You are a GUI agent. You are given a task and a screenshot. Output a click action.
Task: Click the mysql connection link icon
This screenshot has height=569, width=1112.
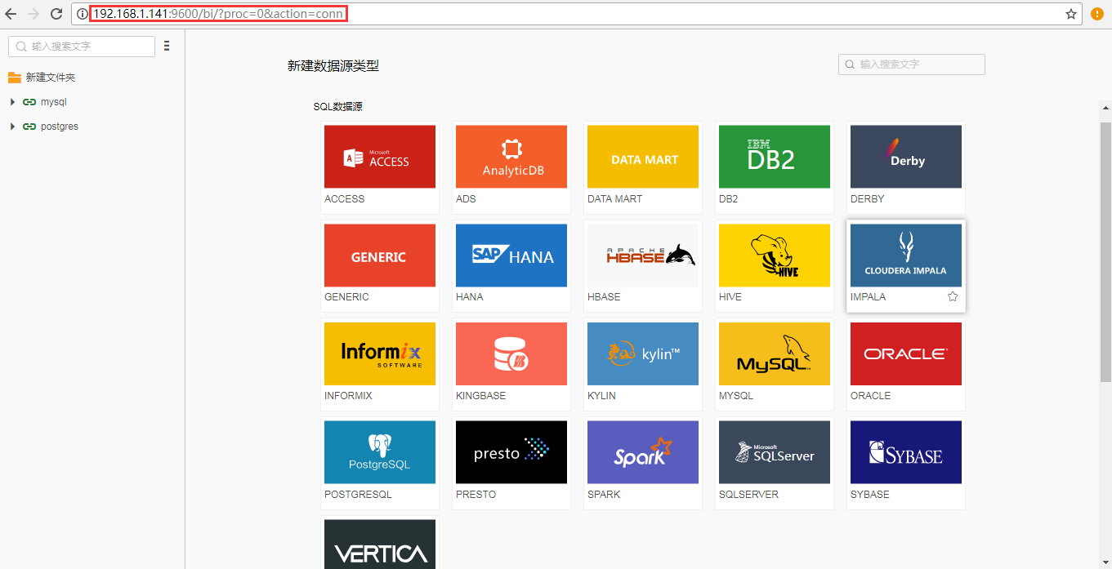pos(29,102)
